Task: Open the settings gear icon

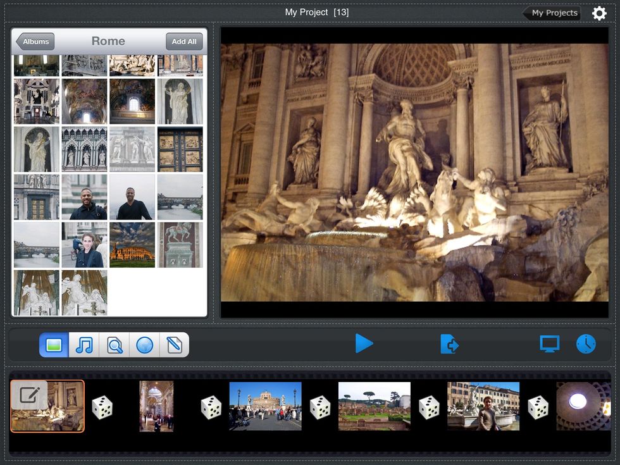Action: tap(599, 13)
